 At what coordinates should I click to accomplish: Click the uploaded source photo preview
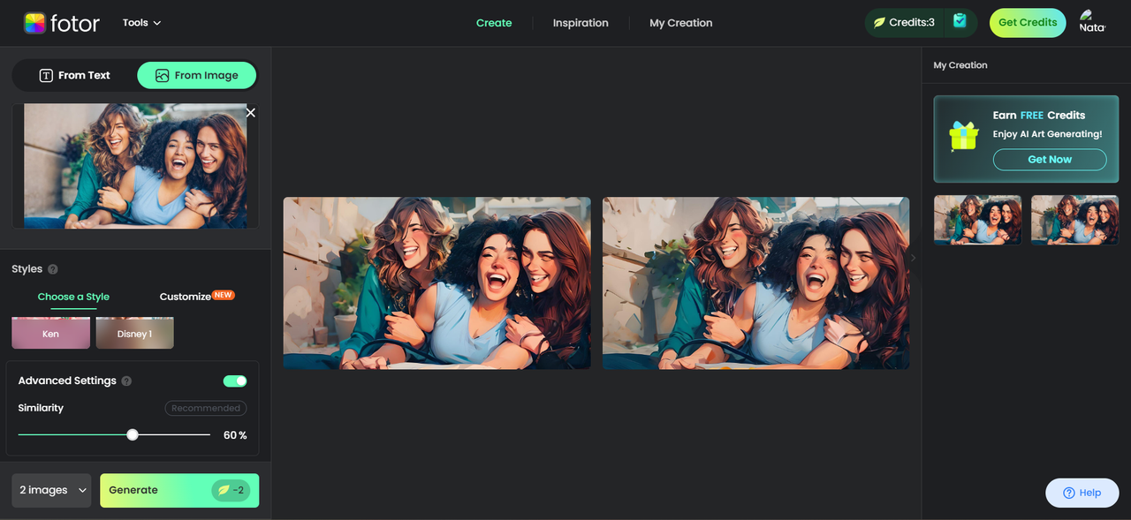click(135, 166)
